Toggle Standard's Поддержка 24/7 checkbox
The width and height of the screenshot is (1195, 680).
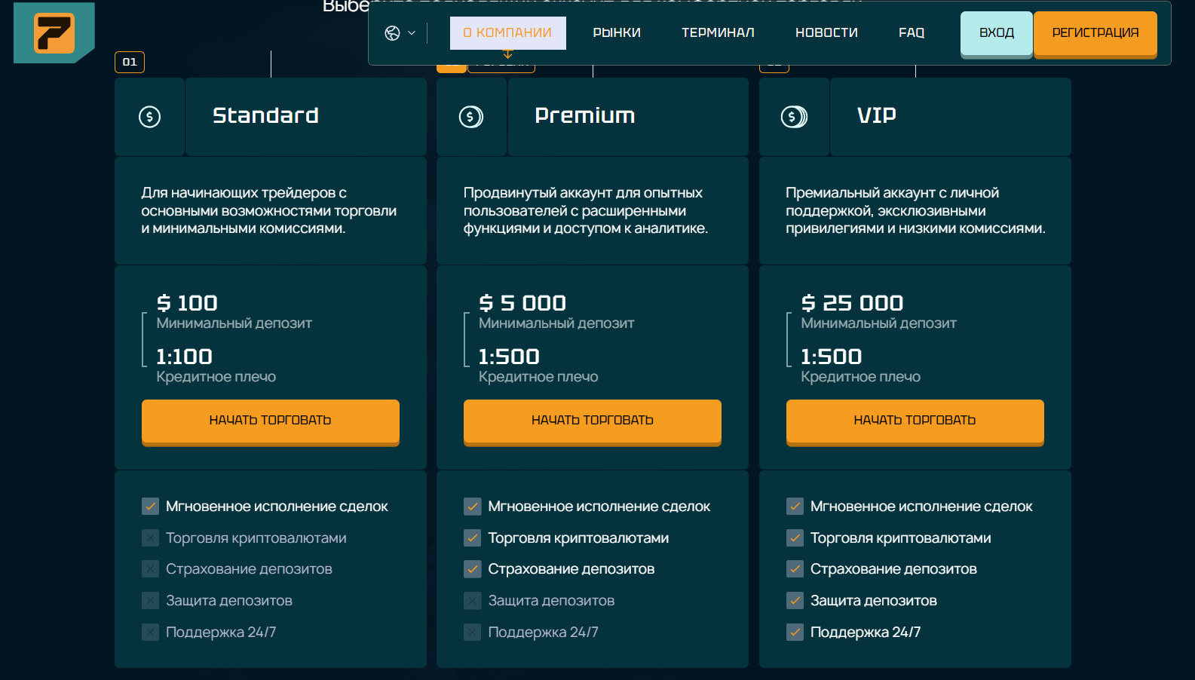tap(150, 633)
